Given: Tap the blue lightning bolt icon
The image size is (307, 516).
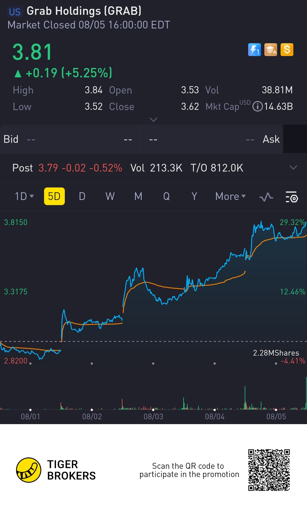Looking at the screenshot, I should pyautogui.click(x=254, y=50).
